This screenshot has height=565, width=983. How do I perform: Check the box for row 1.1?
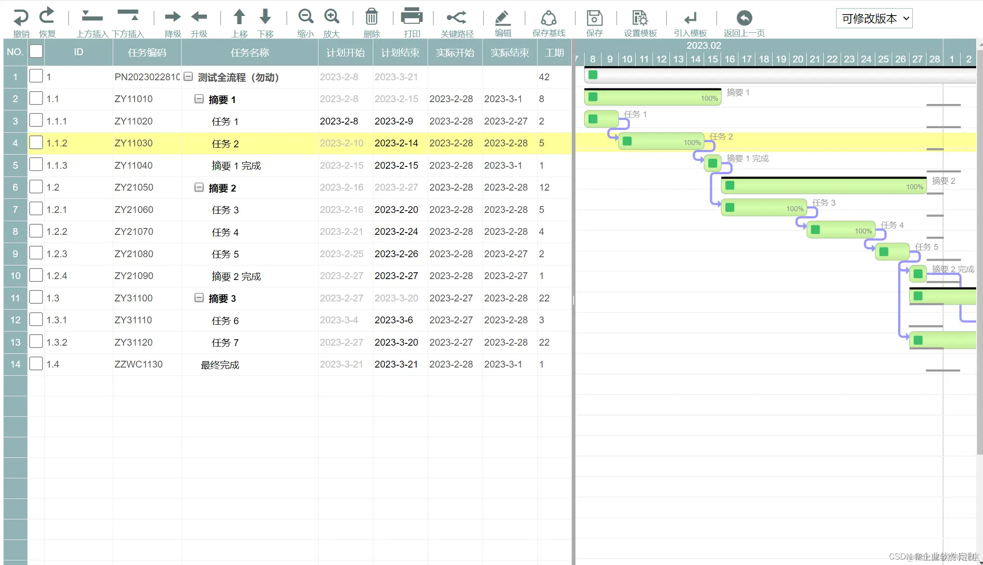(36, 98)
